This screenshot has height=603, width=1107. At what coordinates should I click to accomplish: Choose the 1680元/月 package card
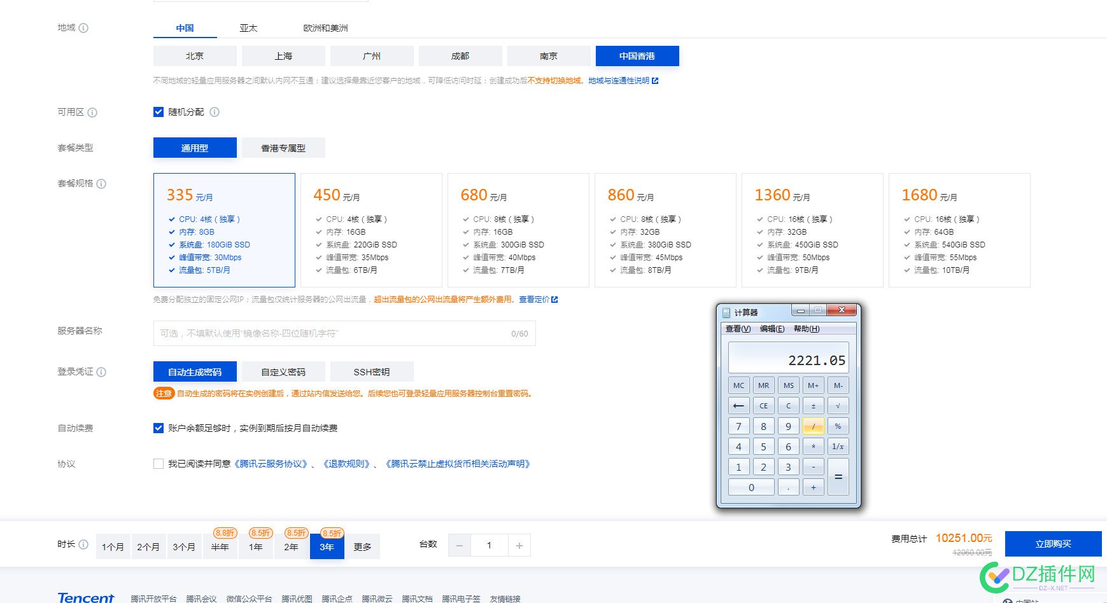tap(959, 230)
